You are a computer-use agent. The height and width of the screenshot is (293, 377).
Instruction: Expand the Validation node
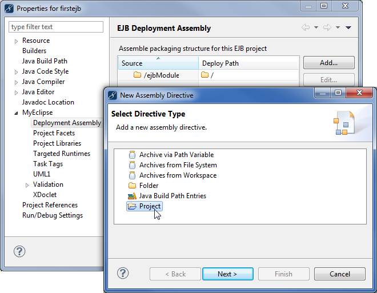click(x=27, y=185)
